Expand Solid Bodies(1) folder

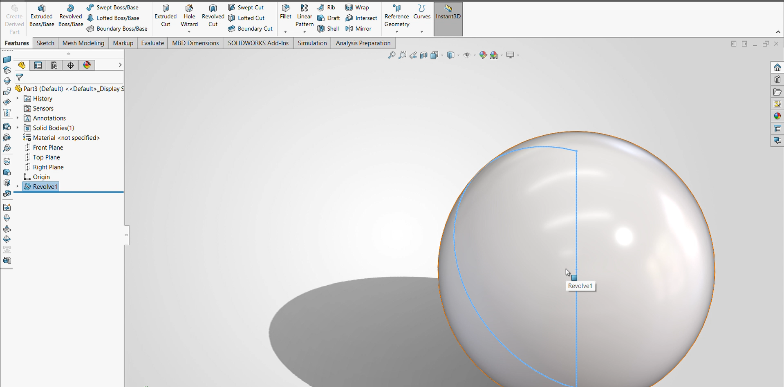click(x=18, y=128)
